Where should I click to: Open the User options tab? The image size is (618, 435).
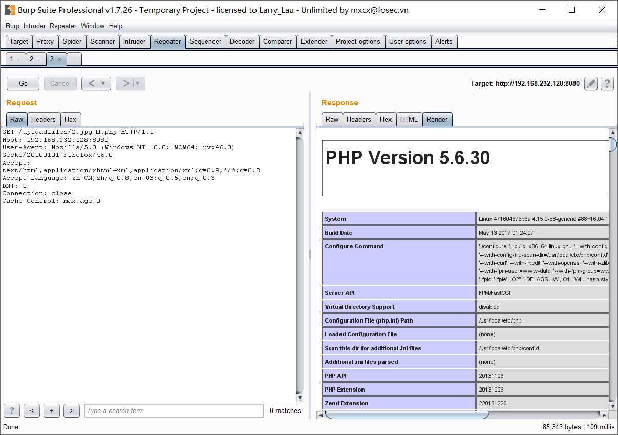point(408,41)
